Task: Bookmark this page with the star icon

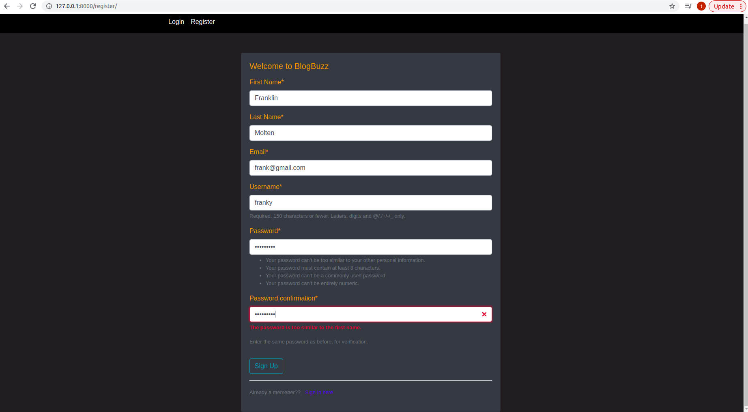Action: [x=672, y=6]
